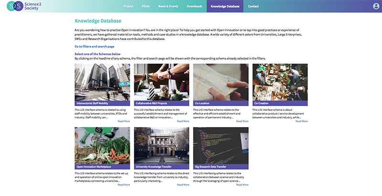The image size is (382, 196).
Task: Select the University Knowledge Transfer image
Action: (x=161, y=145)
